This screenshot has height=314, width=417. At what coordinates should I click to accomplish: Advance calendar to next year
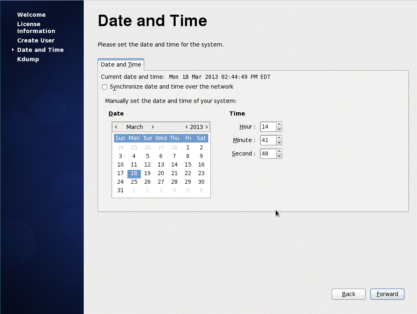click(x=207, y=127)
